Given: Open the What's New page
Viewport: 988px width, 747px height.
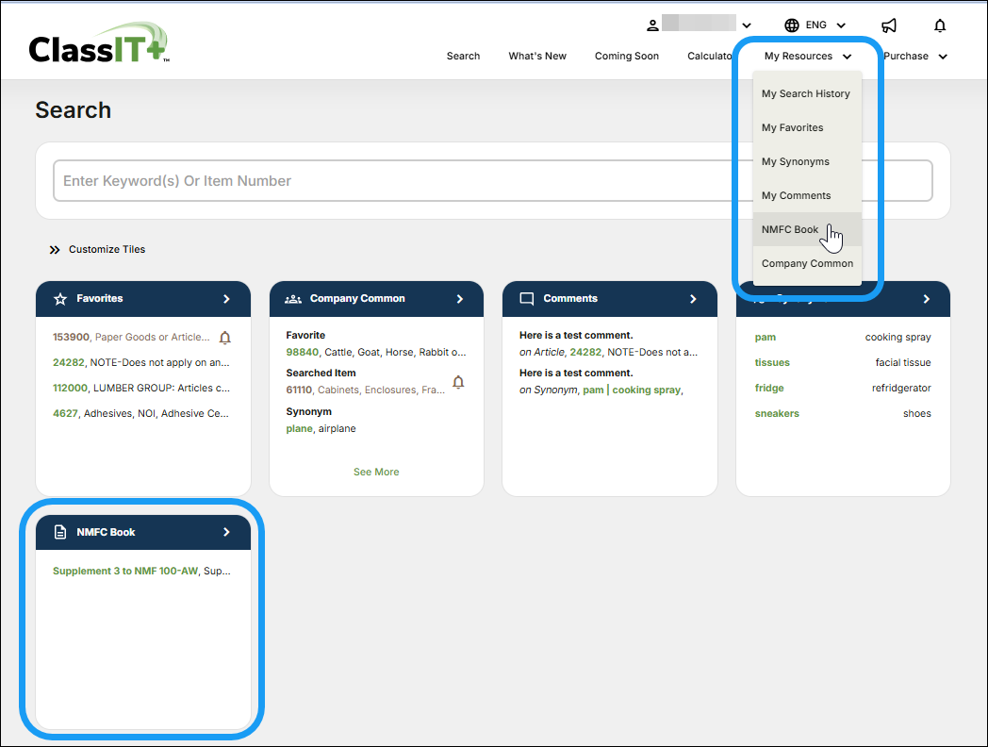Looking at the screenshot, I should pos(537,57).
